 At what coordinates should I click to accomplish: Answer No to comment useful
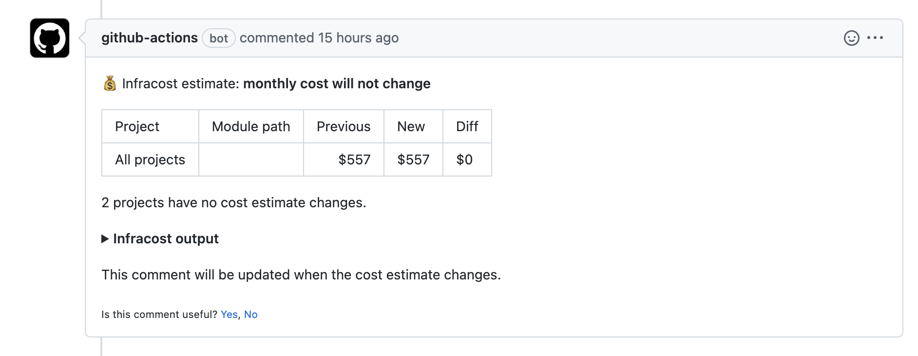[x=250, y=315]
